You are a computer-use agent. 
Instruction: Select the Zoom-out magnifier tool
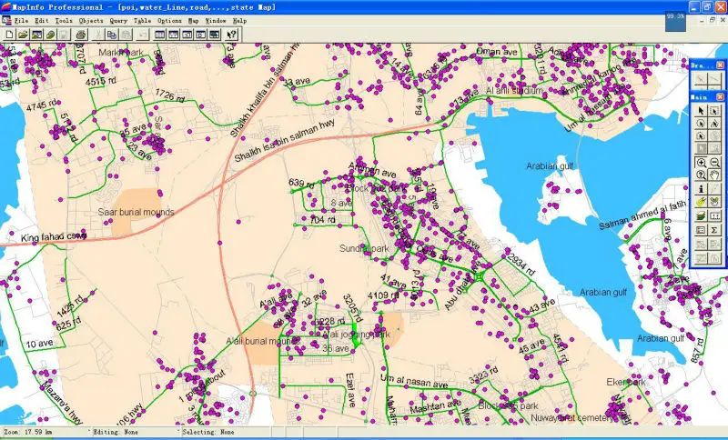click(x=713, y=162)
